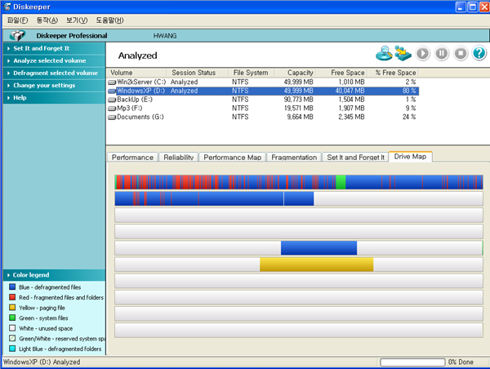The height and width of the screenshot is (369, 490).
Task: Click the Diskeeper Professional logo icon
Action: tap(17, 36)
